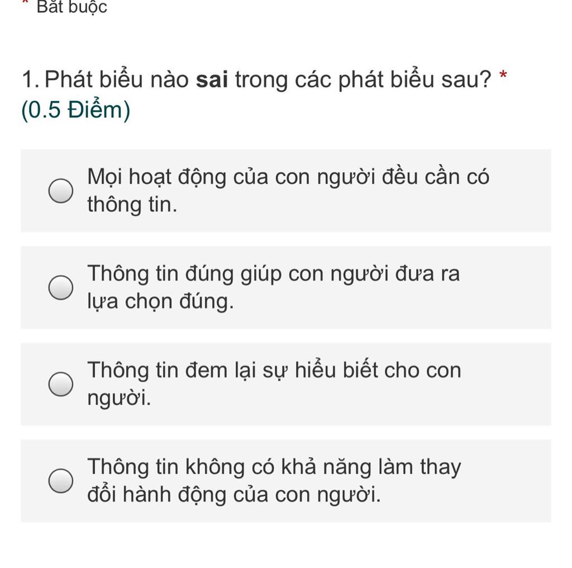Click the second line "thông tin." of first option
This screenshot has height=568, width=572.
pyautogui.click(x=132, y=205)
